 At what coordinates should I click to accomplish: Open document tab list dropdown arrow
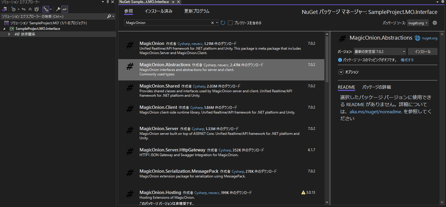point(438,2)
